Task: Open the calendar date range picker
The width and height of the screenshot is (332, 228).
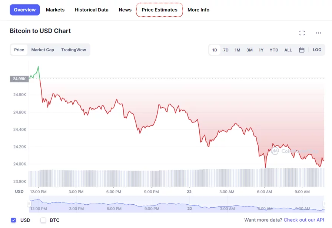Action: 302,50
